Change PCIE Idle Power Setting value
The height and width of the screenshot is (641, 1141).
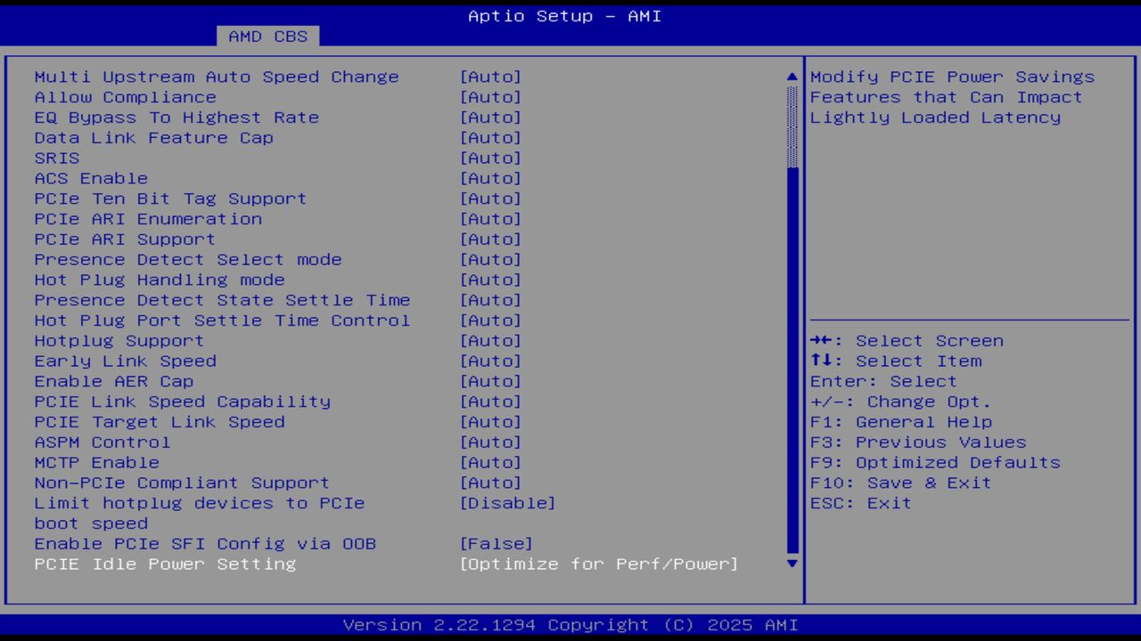click(x=599, y=564)
